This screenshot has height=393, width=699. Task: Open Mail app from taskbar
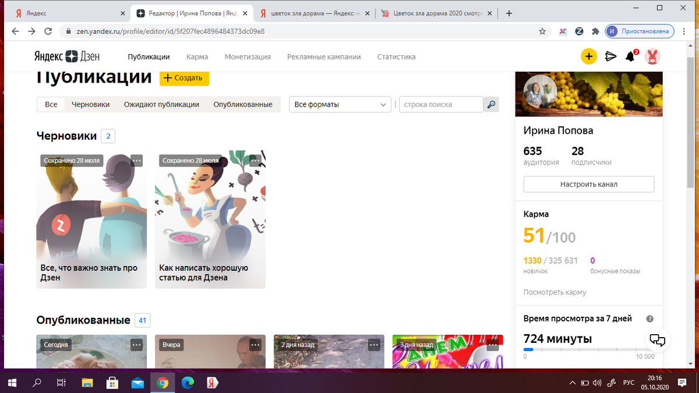click(x=137, y=383)
